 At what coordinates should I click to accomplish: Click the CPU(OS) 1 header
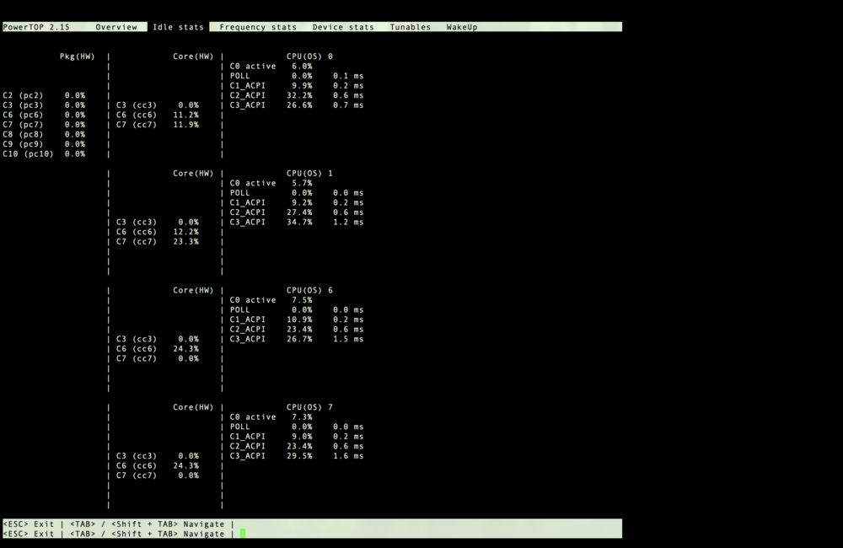309,173
